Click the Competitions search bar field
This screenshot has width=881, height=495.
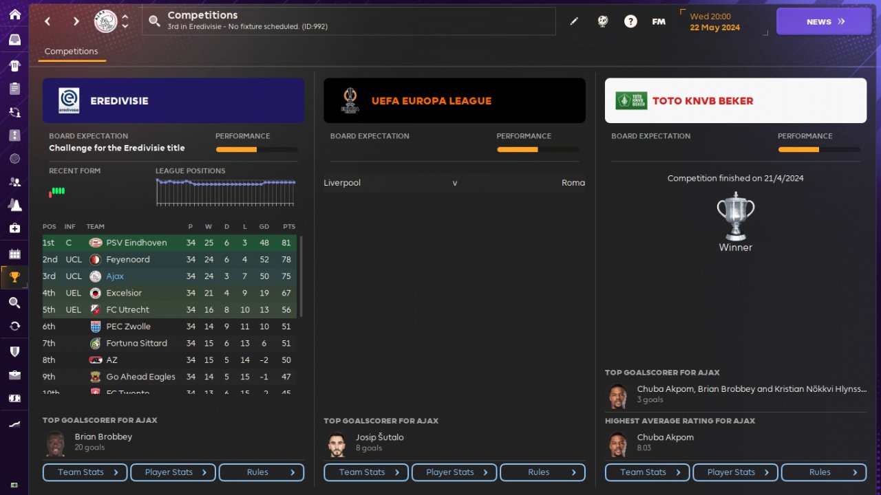[x=349, y=21]
